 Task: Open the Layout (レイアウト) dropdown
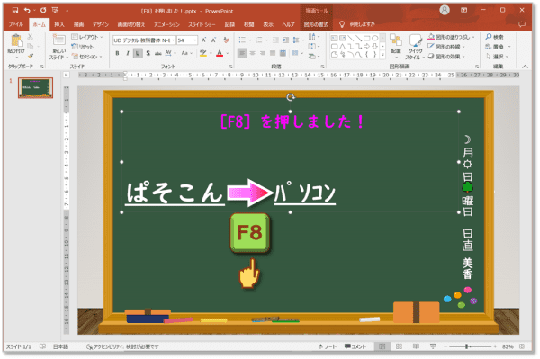pos(87,37)
